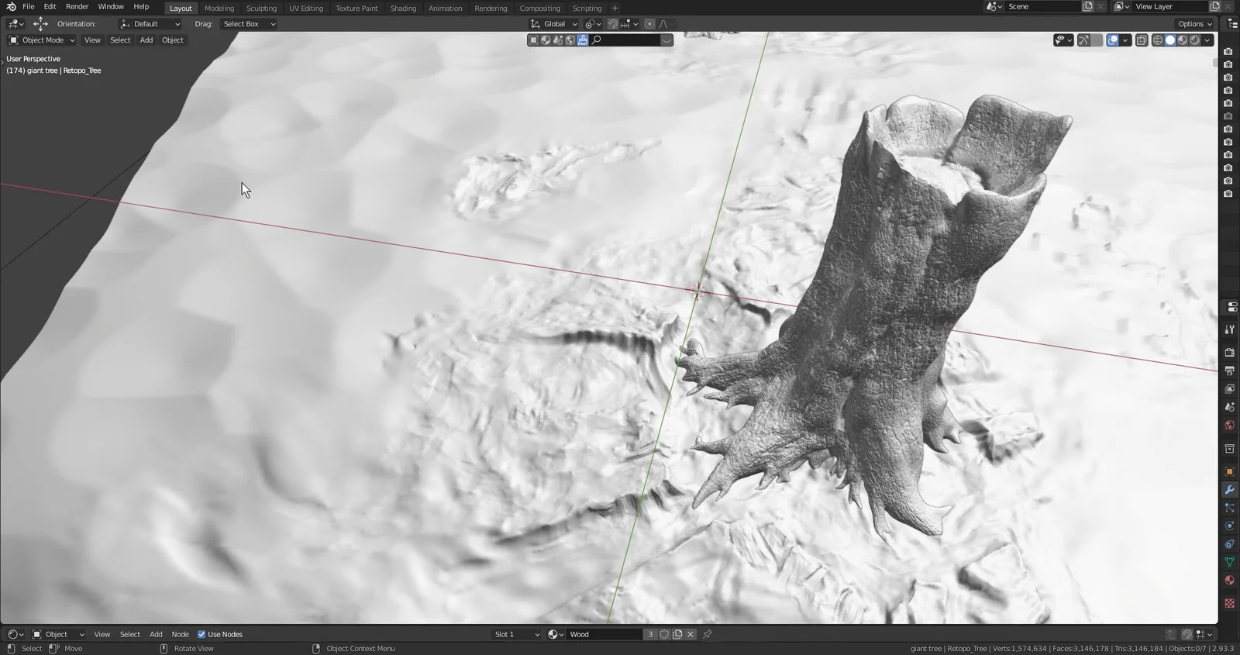The width and height of the screenshot is (1240, 655).
Task: Open node editor Node menu
Action: point(180,634)
